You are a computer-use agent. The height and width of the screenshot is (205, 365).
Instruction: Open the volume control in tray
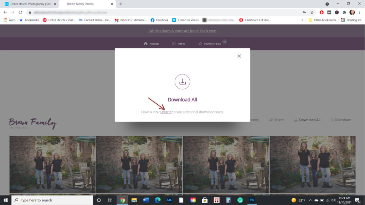pos(333,200)
